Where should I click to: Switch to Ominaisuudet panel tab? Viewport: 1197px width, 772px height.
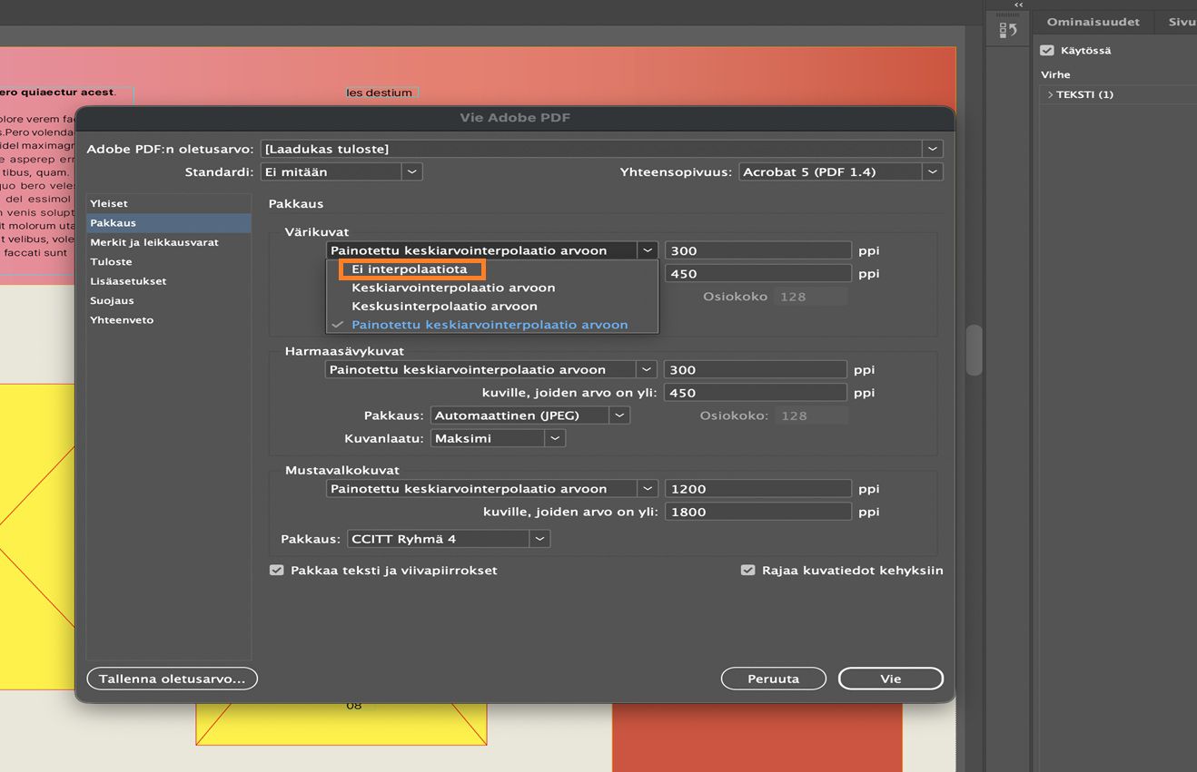pos(1093,22)
